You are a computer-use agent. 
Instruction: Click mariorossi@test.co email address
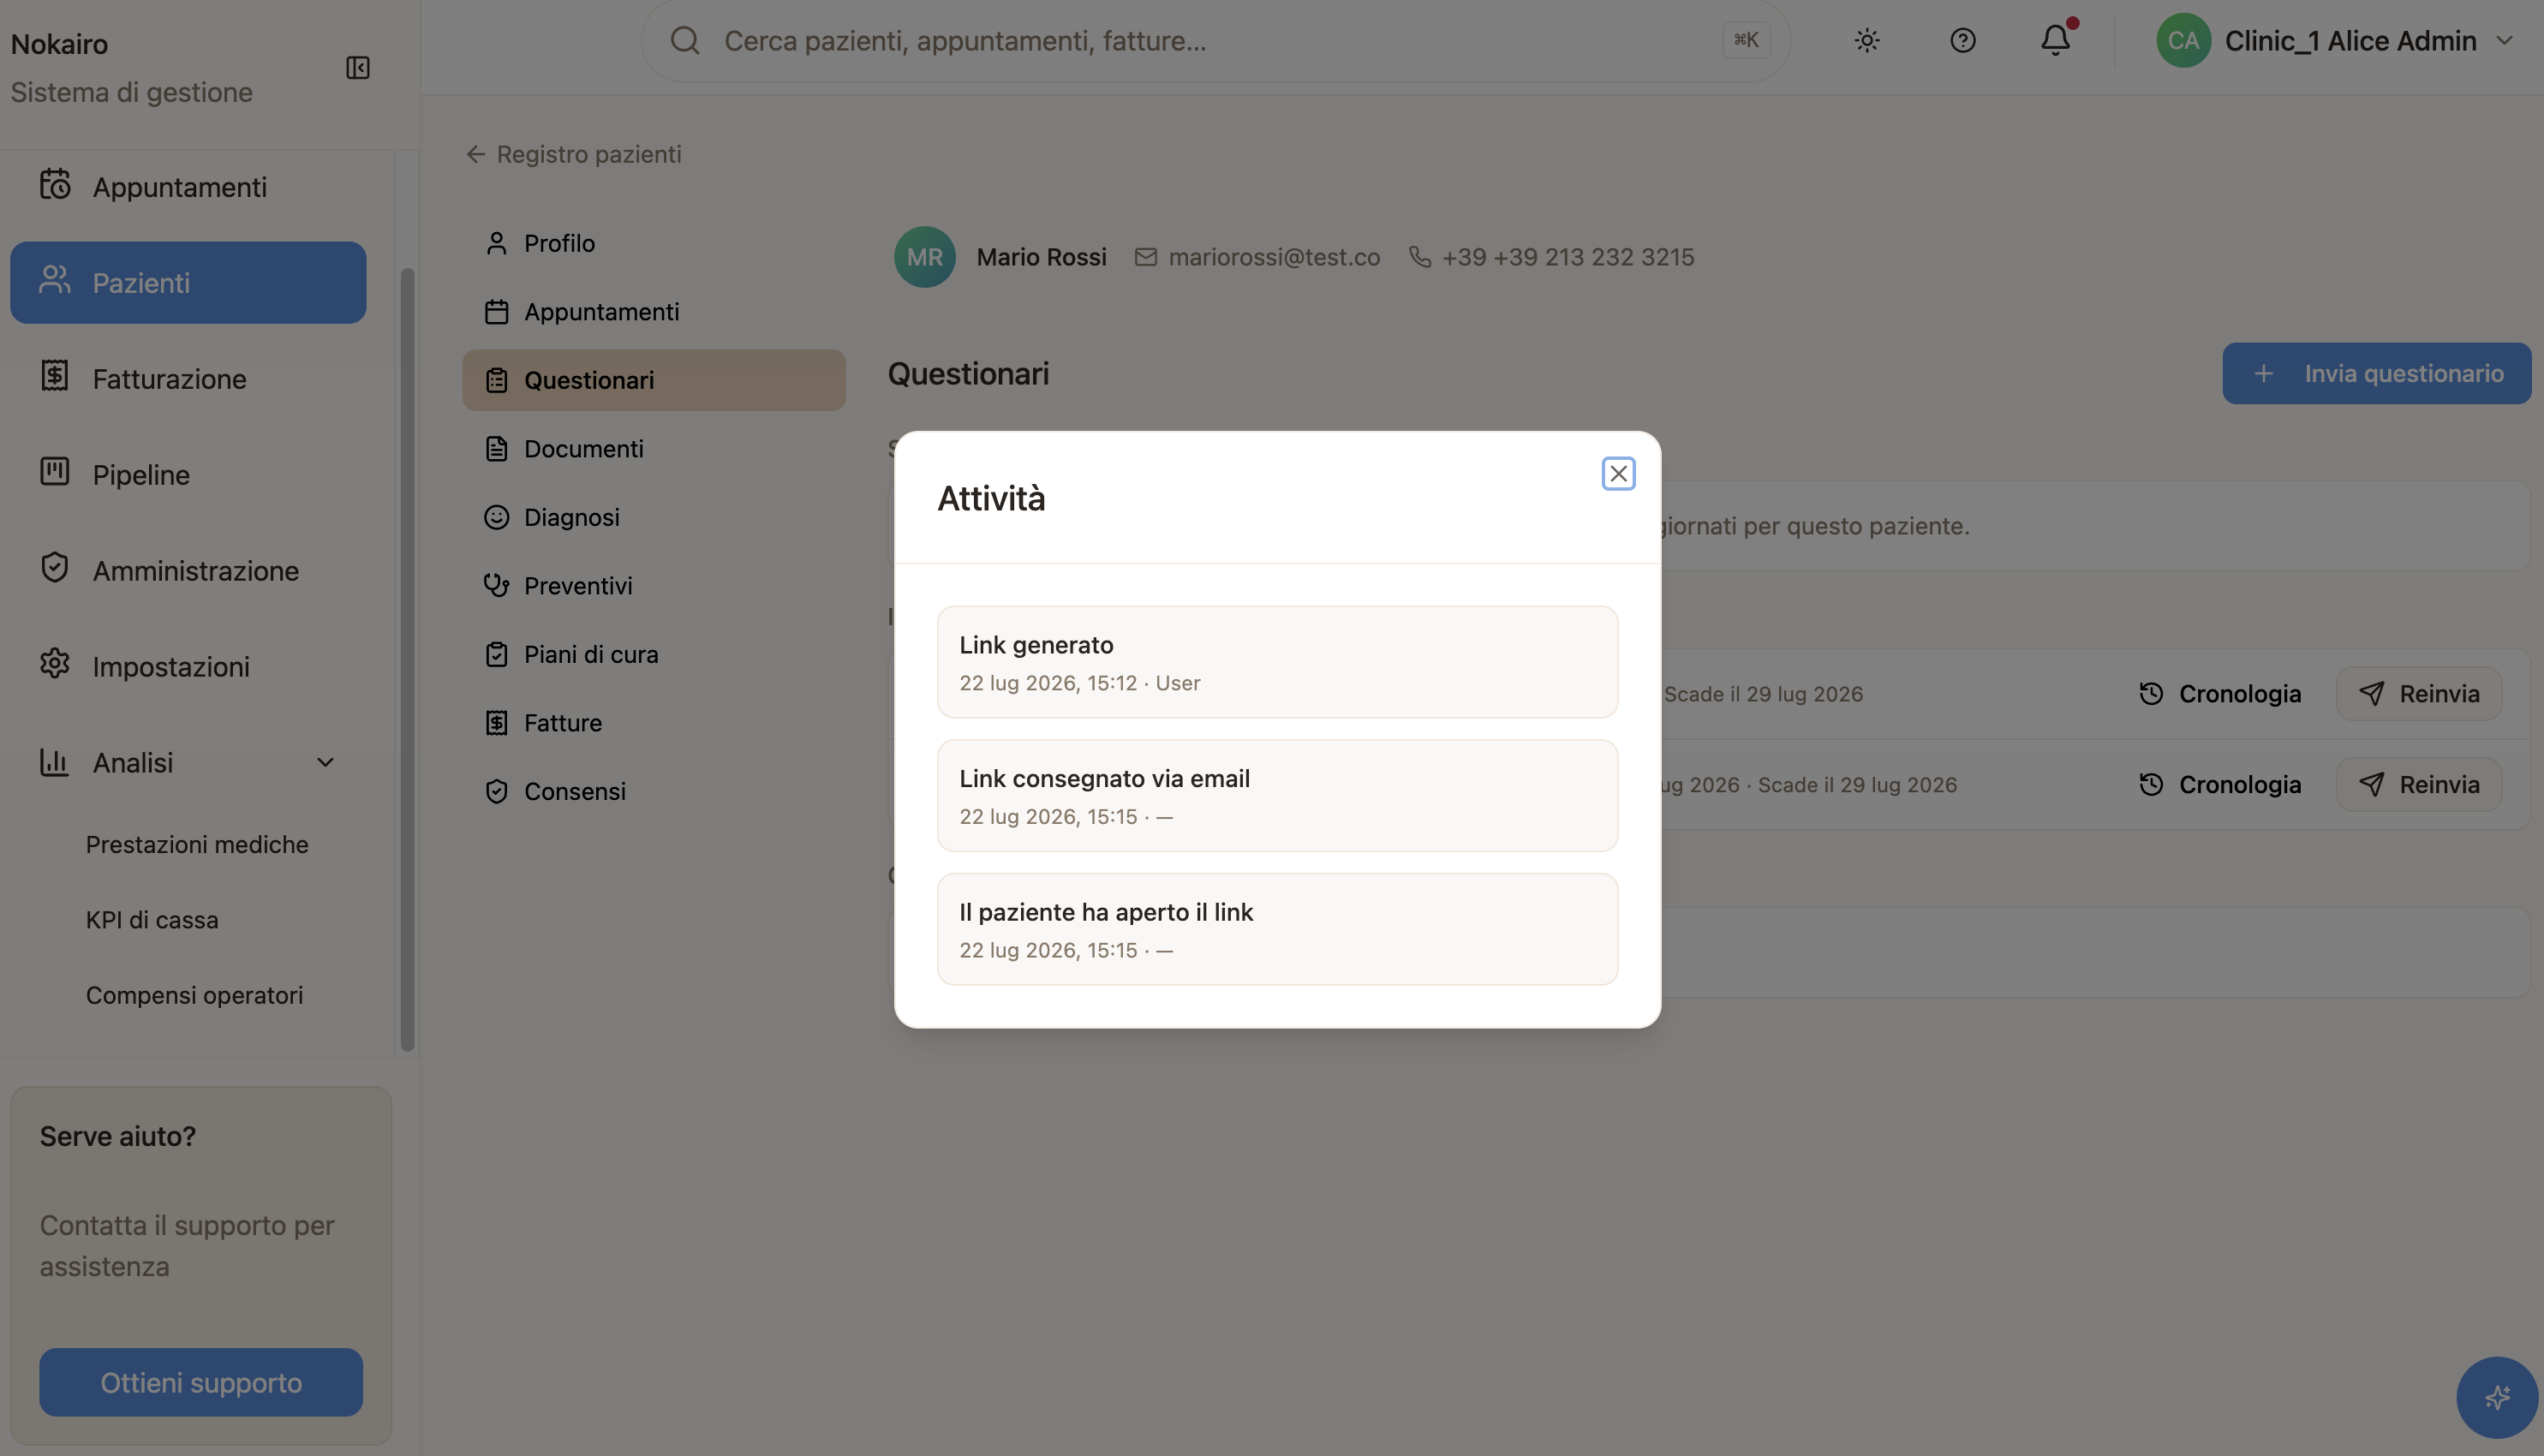1274,258
